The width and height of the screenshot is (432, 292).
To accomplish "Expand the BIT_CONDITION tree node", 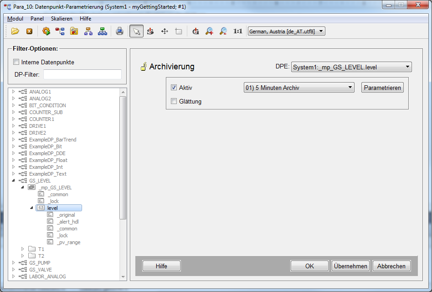I will pos(13,105).
